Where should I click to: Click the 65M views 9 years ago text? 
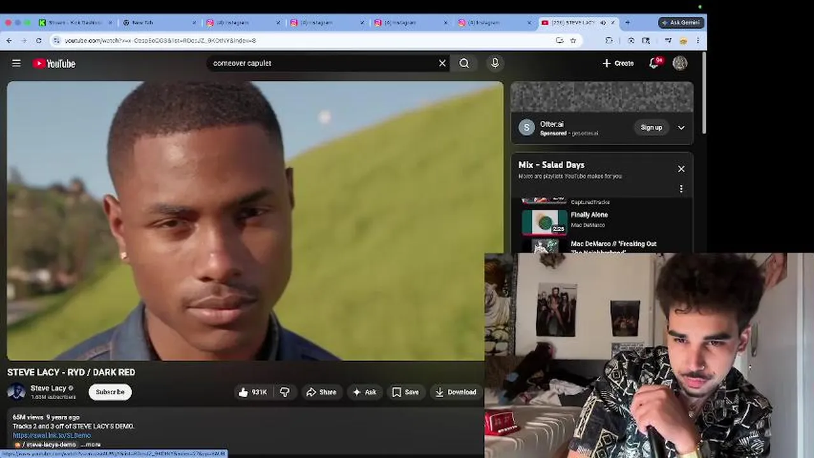(46, 417)
